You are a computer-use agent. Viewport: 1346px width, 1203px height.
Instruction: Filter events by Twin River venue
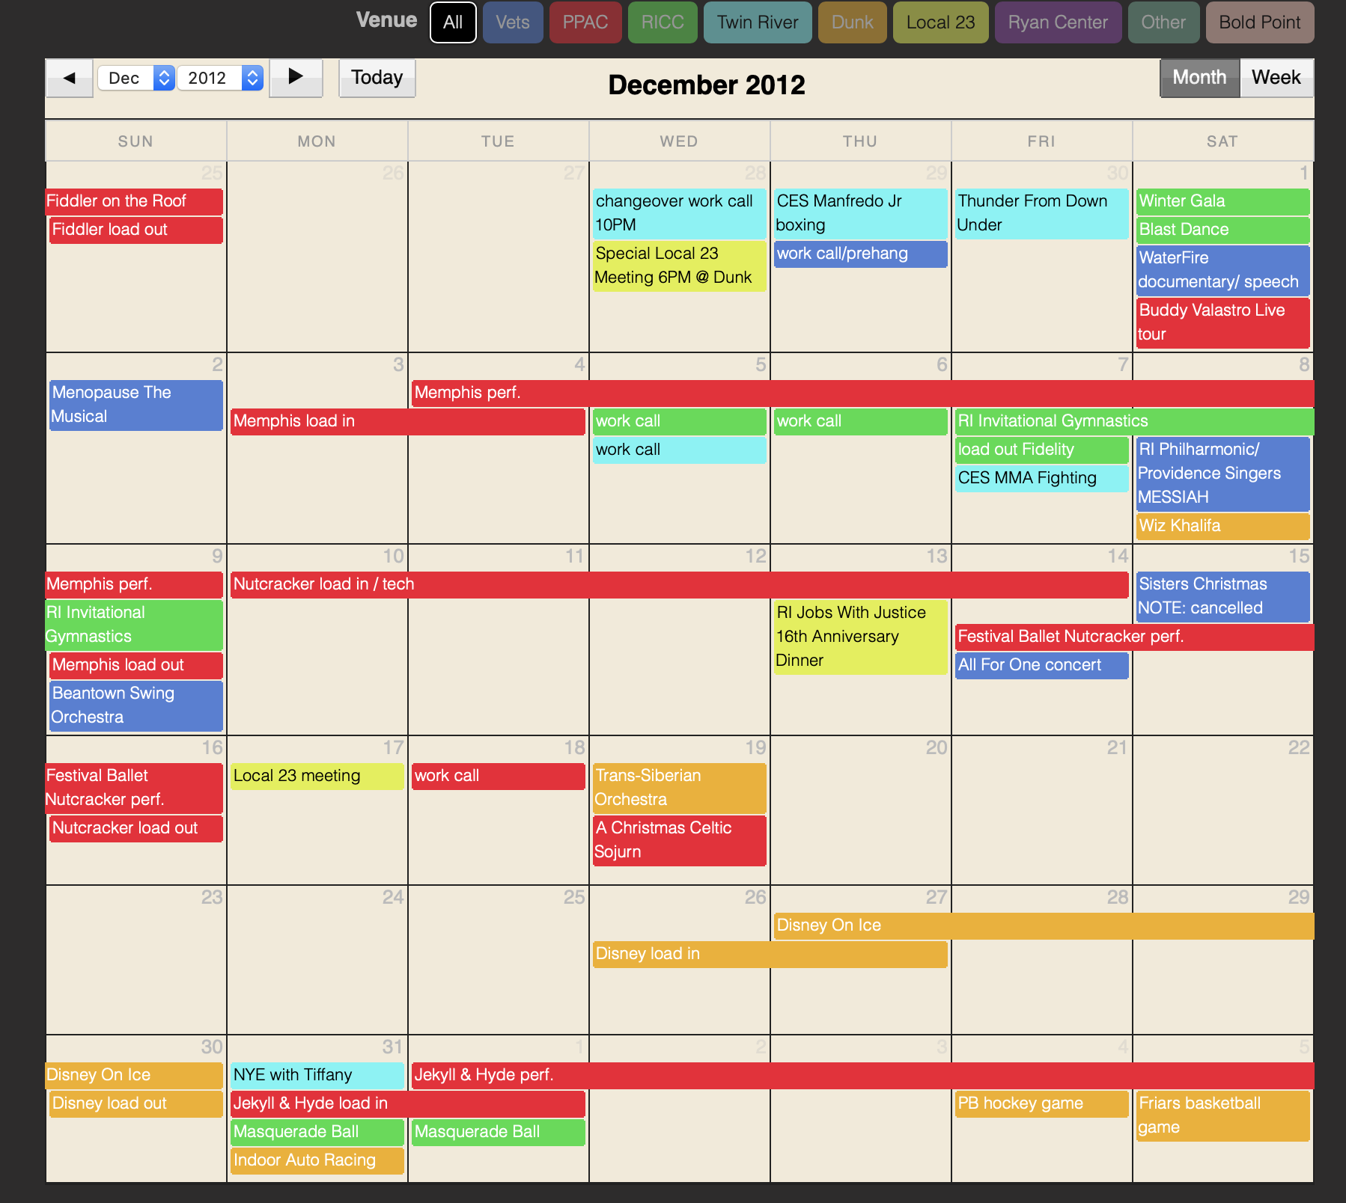757,22
